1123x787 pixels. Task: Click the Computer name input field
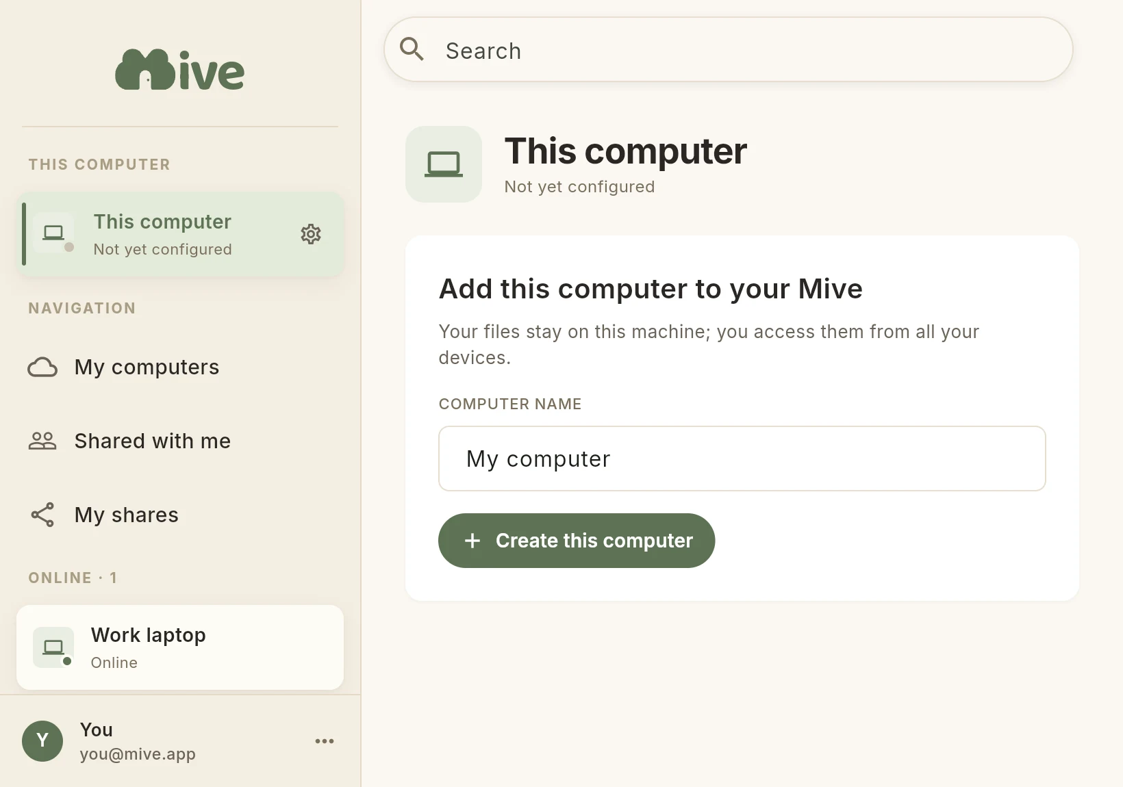click(742, 459)
